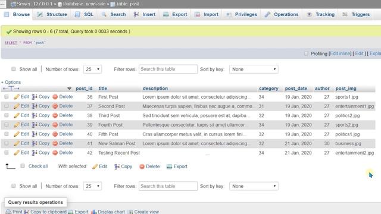Open the Triggers tab
The width and height of the screenshot is (381, 214).
pos(356,14)
